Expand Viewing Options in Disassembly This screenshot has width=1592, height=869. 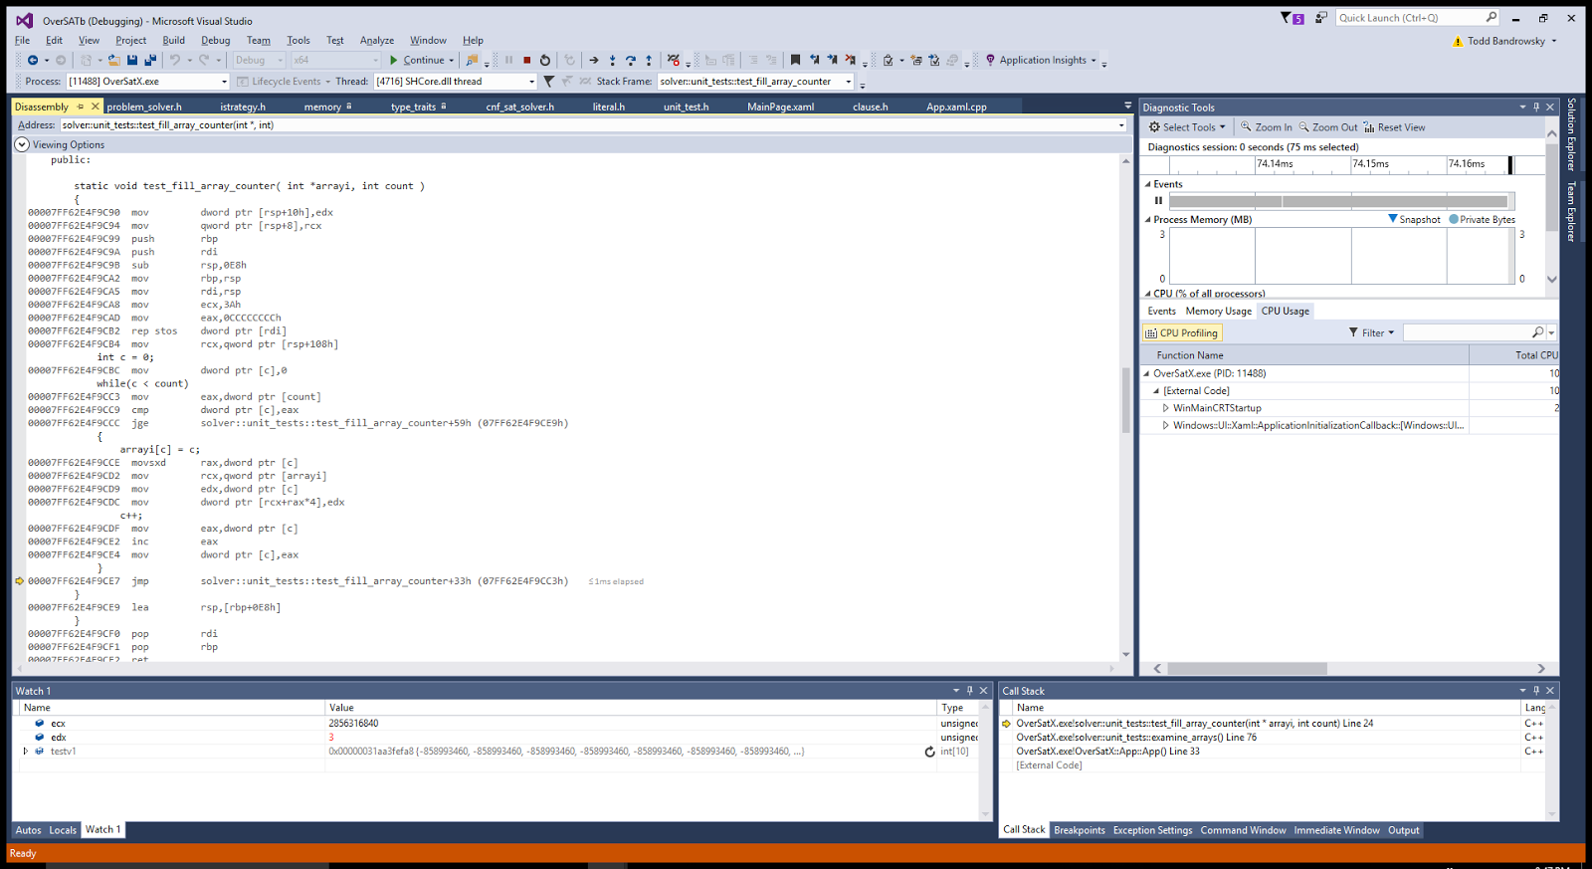pos(22,144)
